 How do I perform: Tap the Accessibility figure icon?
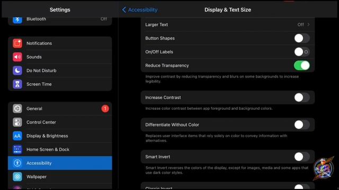point(17,163)
